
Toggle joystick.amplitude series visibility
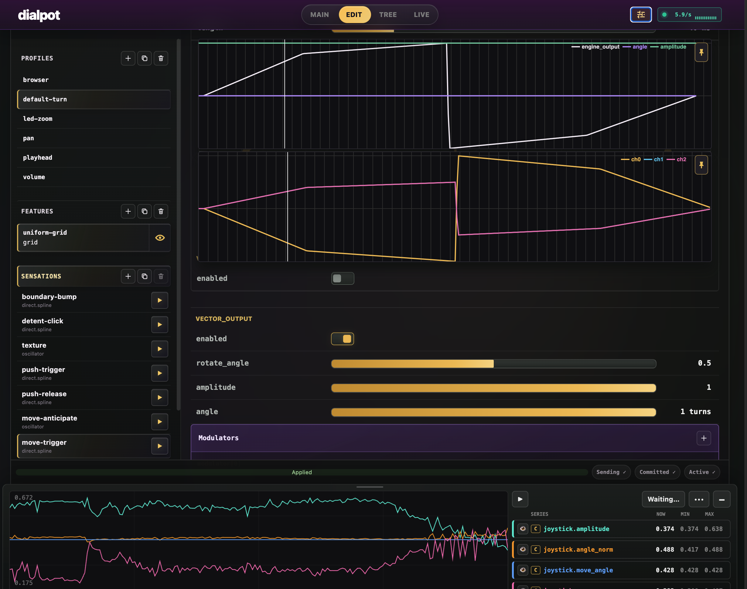[x=523, y=529]
